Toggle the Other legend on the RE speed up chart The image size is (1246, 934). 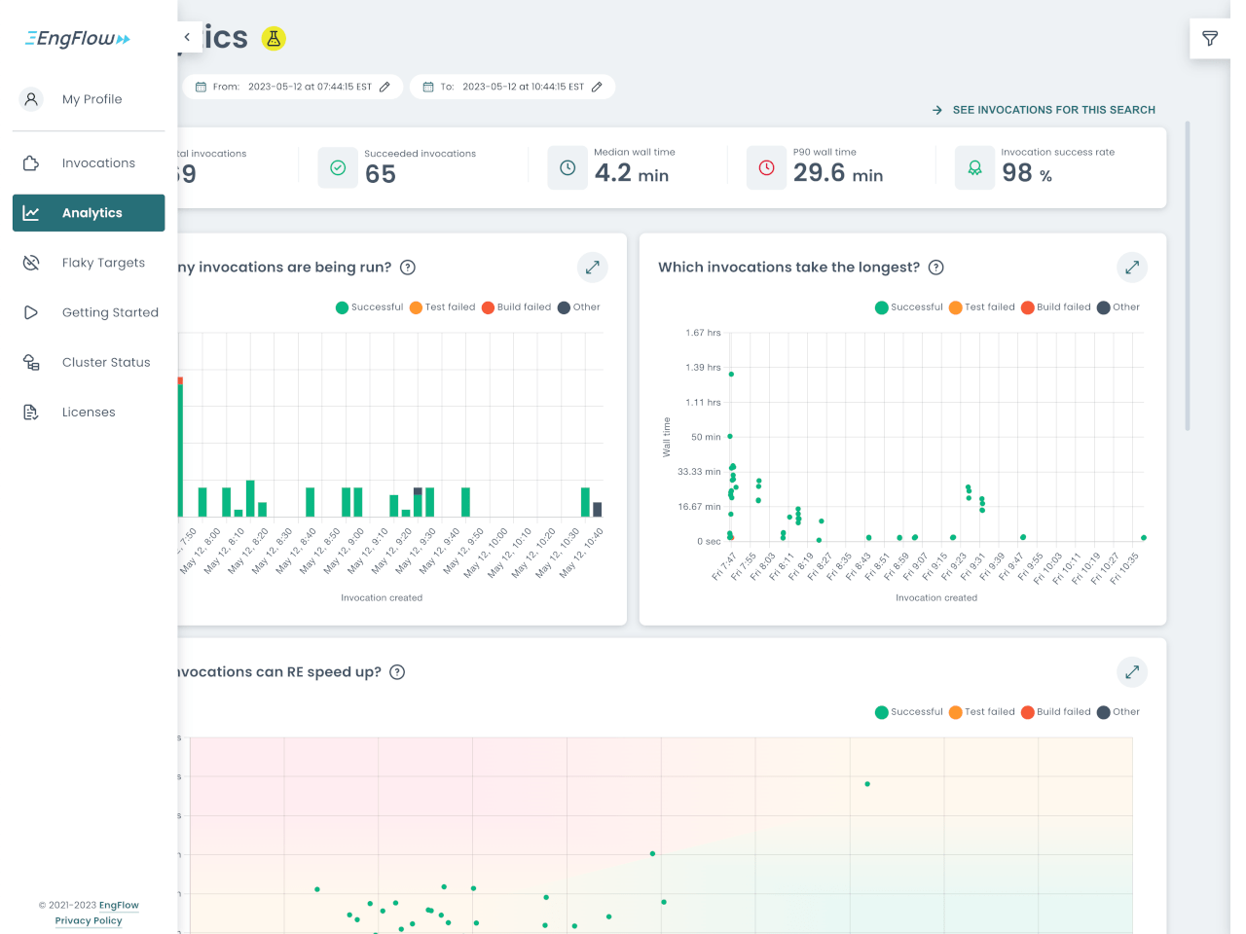pos(1119,711)
